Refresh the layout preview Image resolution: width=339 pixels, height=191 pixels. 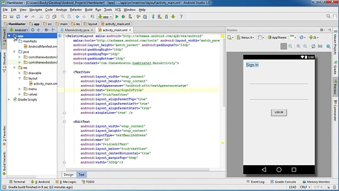coord(313,46)
